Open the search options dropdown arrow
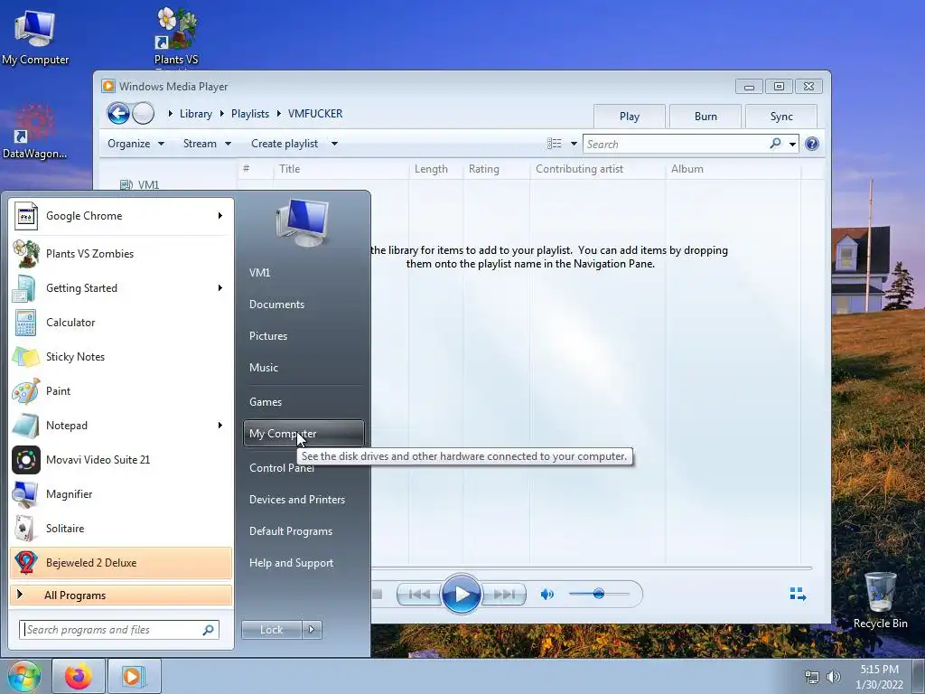Viewport: 925px width, 694px height. point(792,144)
